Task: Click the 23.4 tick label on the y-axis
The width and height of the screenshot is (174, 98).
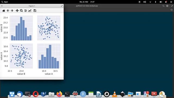Action: click(x=5, y=18)
